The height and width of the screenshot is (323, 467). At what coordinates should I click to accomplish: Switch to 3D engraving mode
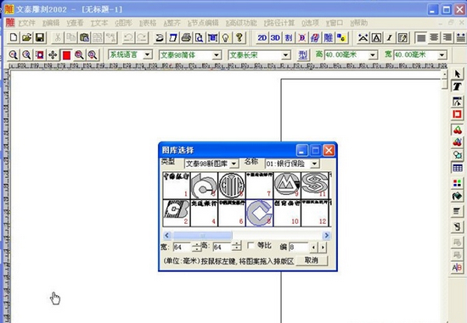coord(275,37)
